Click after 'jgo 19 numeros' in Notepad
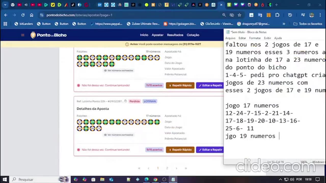The width and height of the screenshot is (326, 183). 279,136
